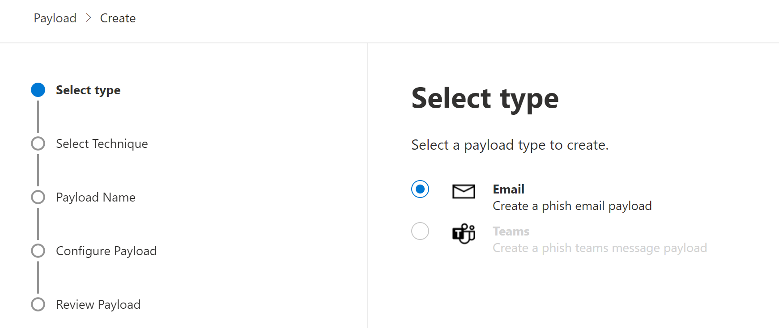Screen dimensions: 779x328
Task: Click the Review Payload step circle
Action: (38, 304)
